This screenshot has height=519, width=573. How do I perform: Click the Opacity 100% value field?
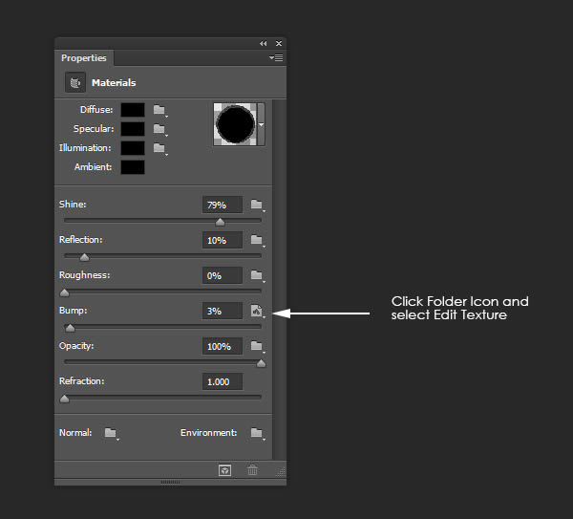[x=223, y=346]
